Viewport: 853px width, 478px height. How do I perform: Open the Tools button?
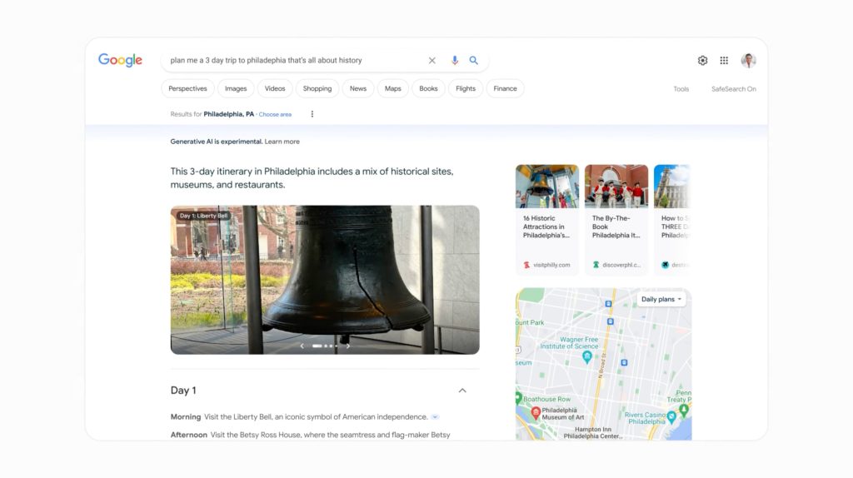pos(681,89)
